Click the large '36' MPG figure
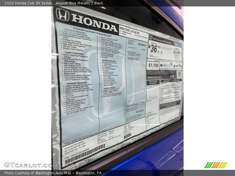The height and width of the screenshot is (176, 235). point(154,48)
